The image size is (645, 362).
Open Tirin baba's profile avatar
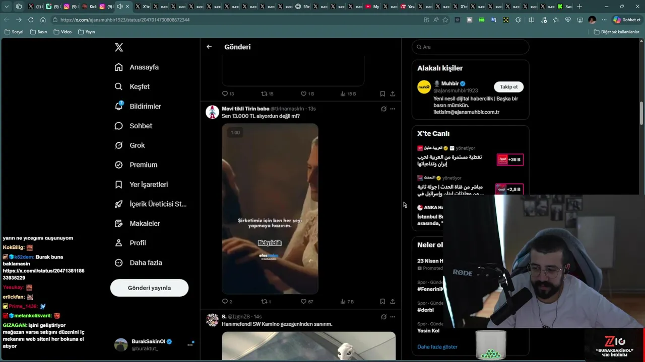(212, 112)
